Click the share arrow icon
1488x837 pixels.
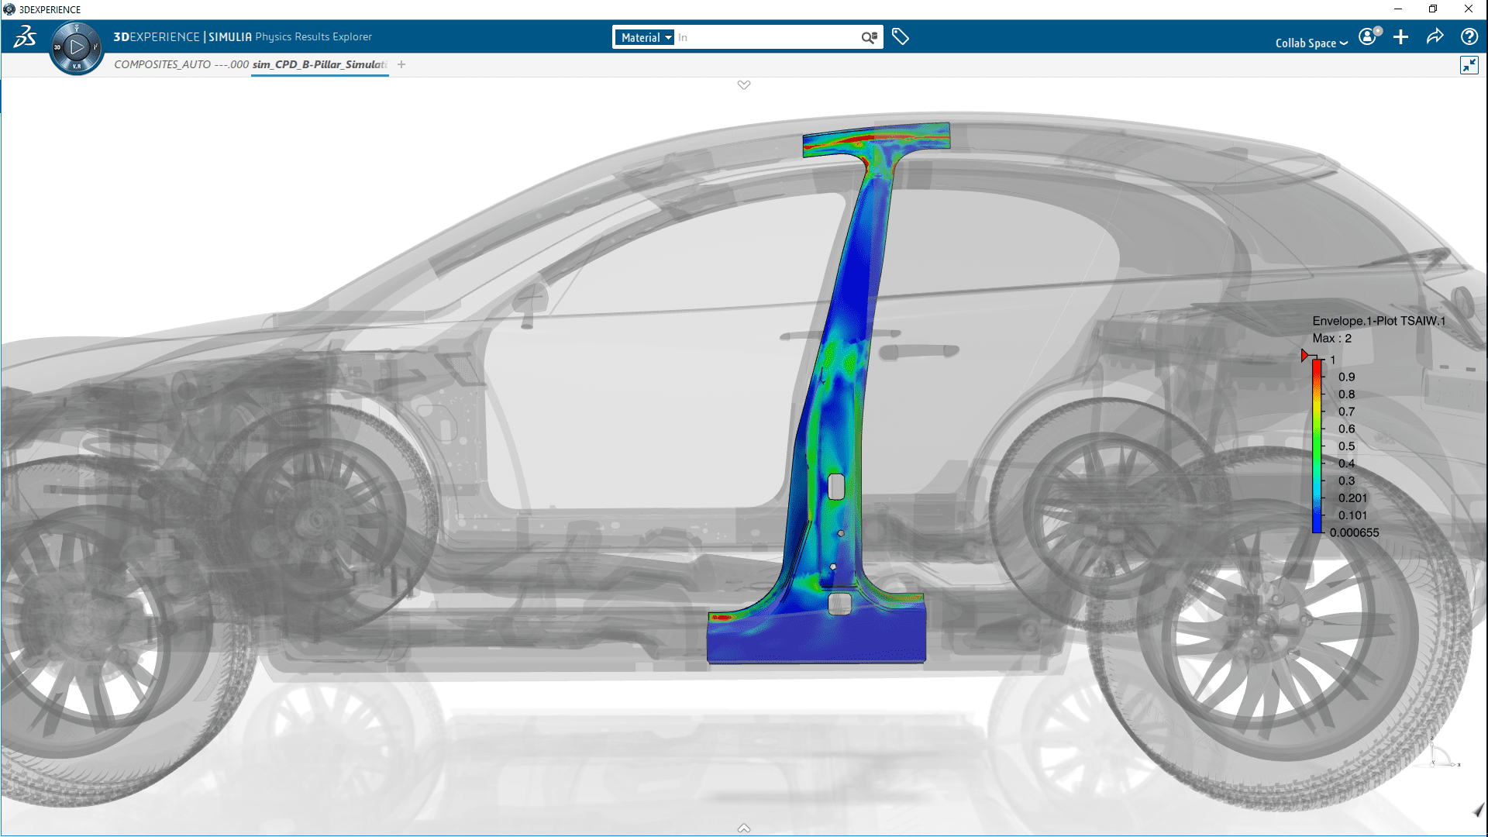click(1435, 36)
